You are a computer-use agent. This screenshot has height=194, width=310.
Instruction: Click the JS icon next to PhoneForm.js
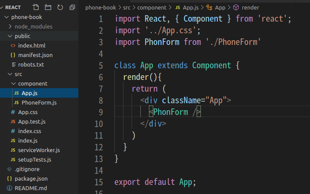click(x=16, y=103)
